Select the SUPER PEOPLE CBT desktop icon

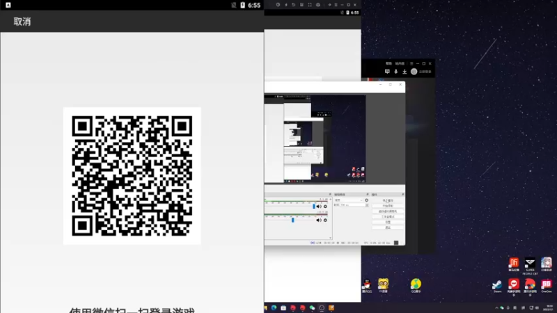coord(530,266)
